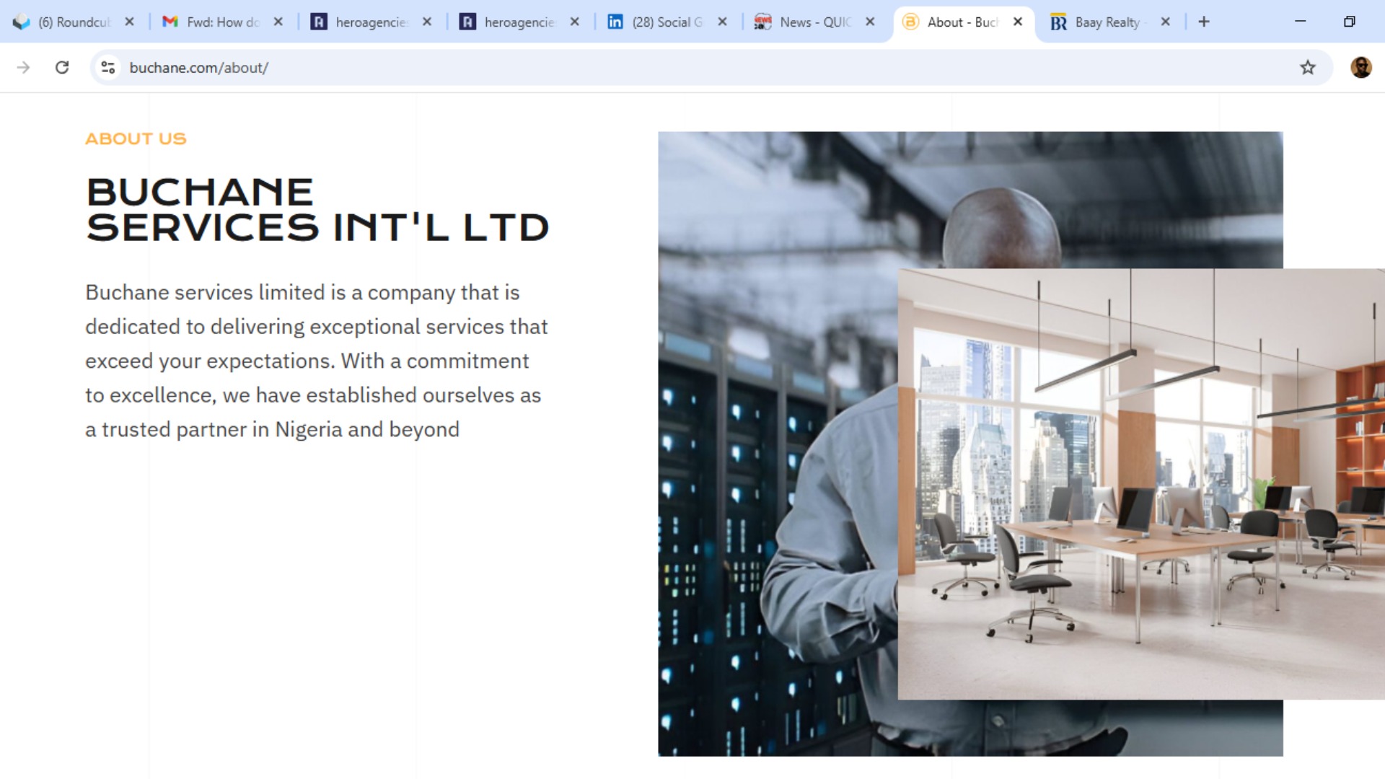The height and width of the screenshot is (779, 1385).
Task: Reload the current page
Action: (62, 67)
